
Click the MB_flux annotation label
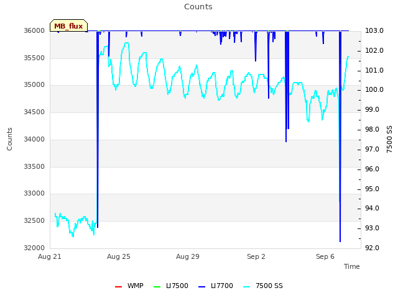click(68, 26)
